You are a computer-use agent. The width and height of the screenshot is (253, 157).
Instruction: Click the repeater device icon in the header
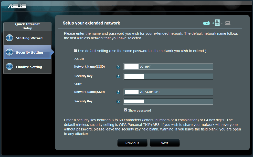(217, 23)
